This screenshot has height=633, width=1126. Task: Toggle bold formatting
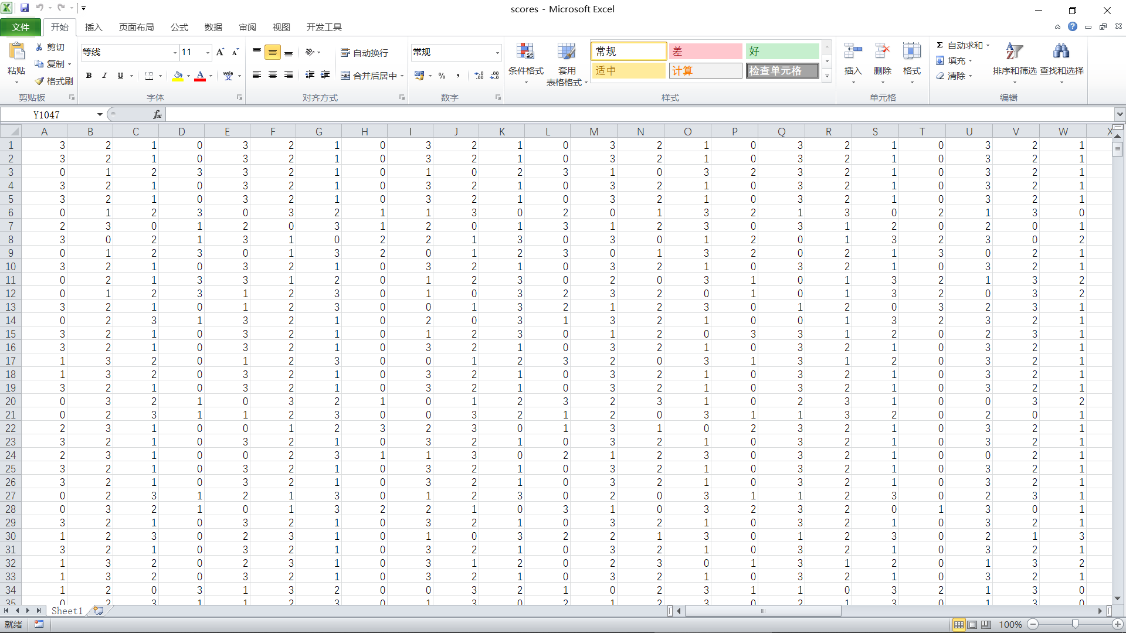tap(89, 76)
